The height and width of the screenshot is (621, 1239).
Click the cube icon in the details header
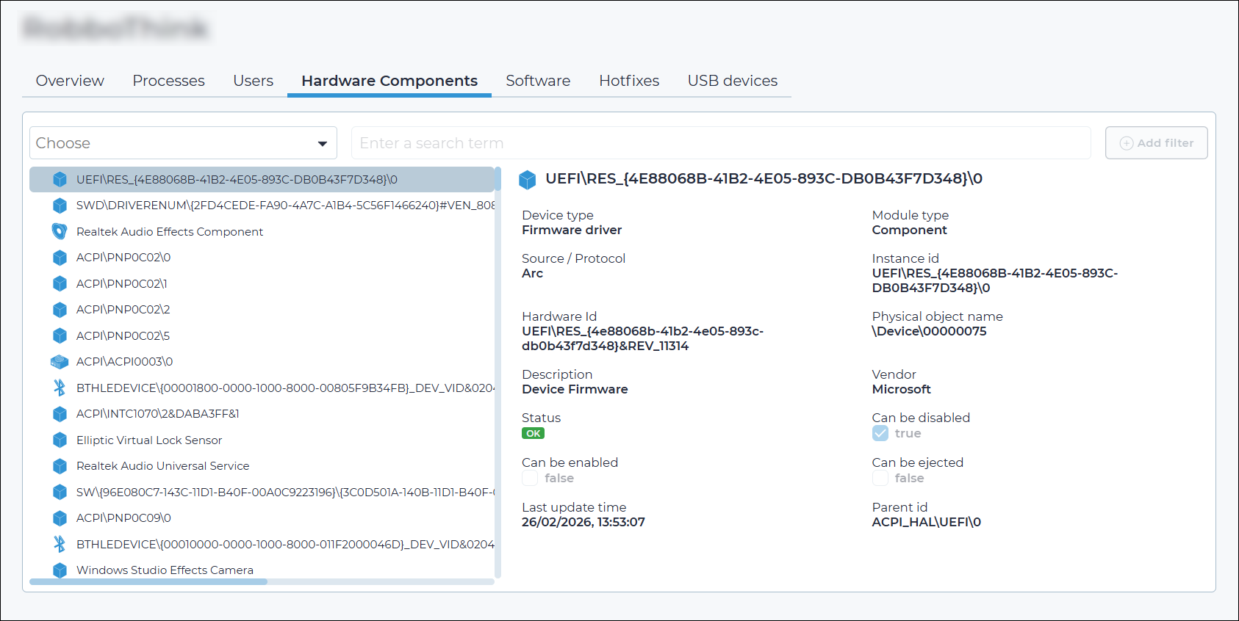[x=528, y=179]
